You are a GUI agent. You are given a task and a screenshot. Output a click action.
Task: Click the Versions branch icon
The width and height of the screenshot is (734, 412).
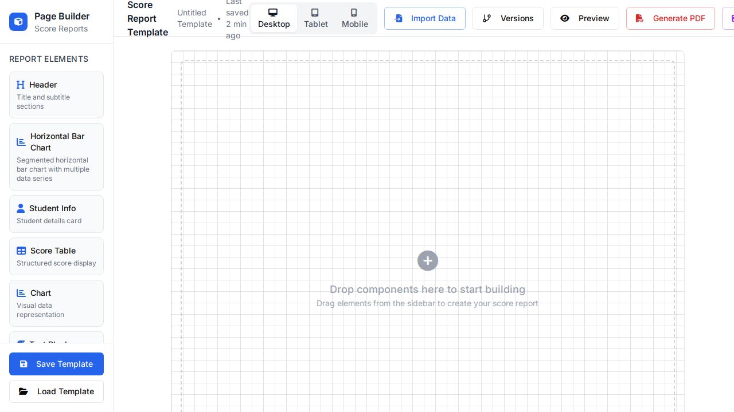pyautogui.click(x=487, y=18)
